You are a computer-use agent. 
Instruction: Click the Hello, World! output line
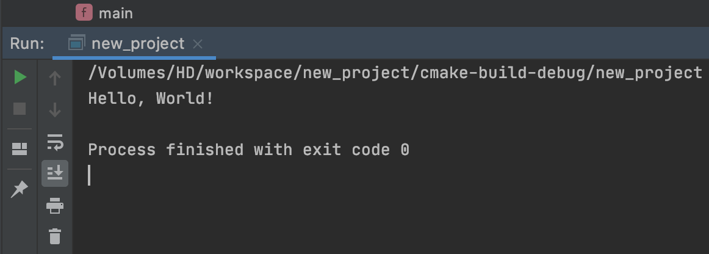[x=151, y=98]
